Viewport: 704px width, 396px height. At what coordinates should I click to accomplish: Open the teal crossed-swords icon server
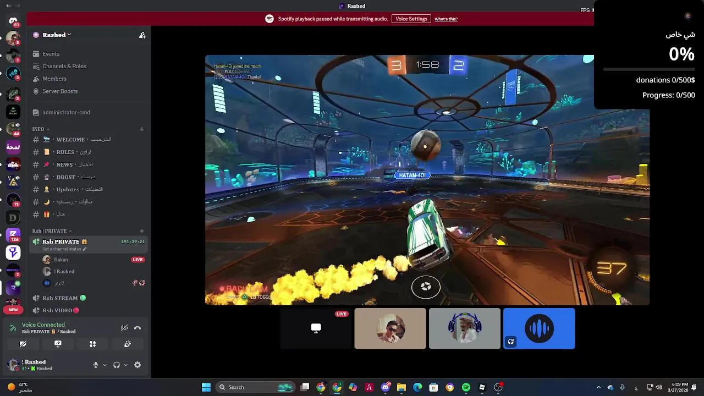13,74
